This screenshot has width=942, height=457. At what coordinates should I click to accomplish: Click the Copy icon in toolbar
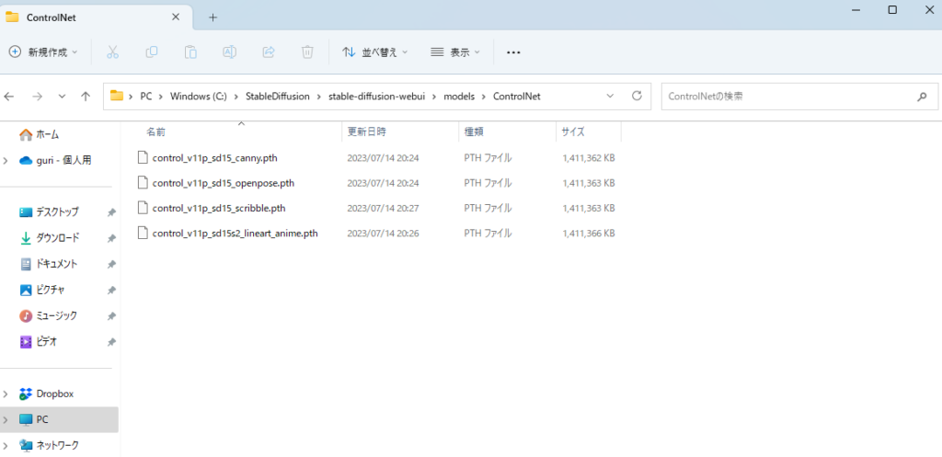click(152, 52)
